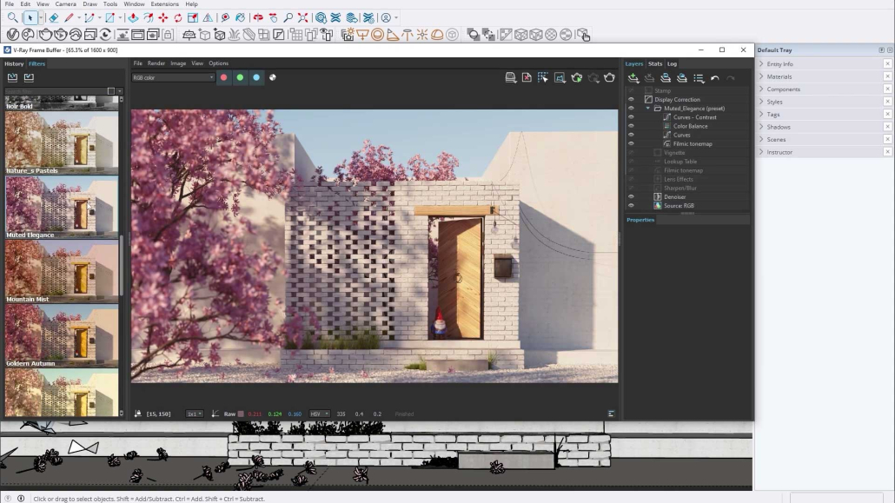Click the undo arrow in Layers panel
The height and width of the screenshot is (503, 895).
click(714, 78)
